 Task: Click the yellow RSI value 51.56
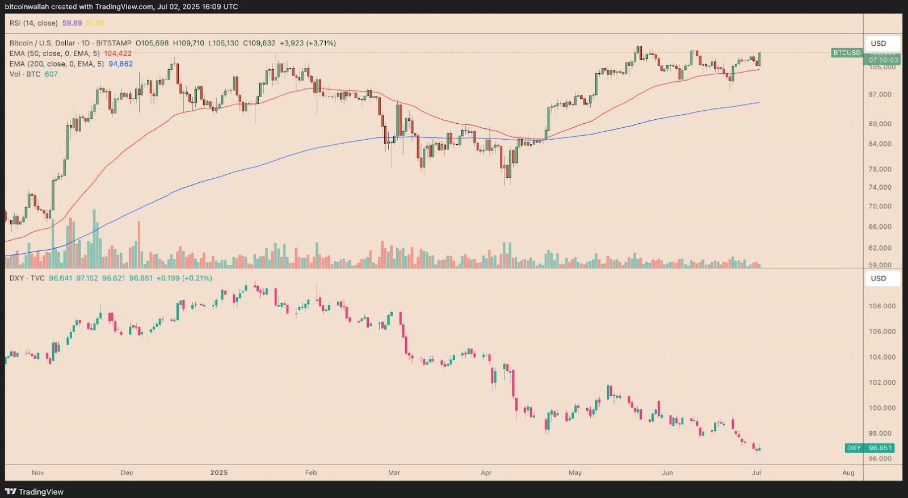(x=95, y=23)
